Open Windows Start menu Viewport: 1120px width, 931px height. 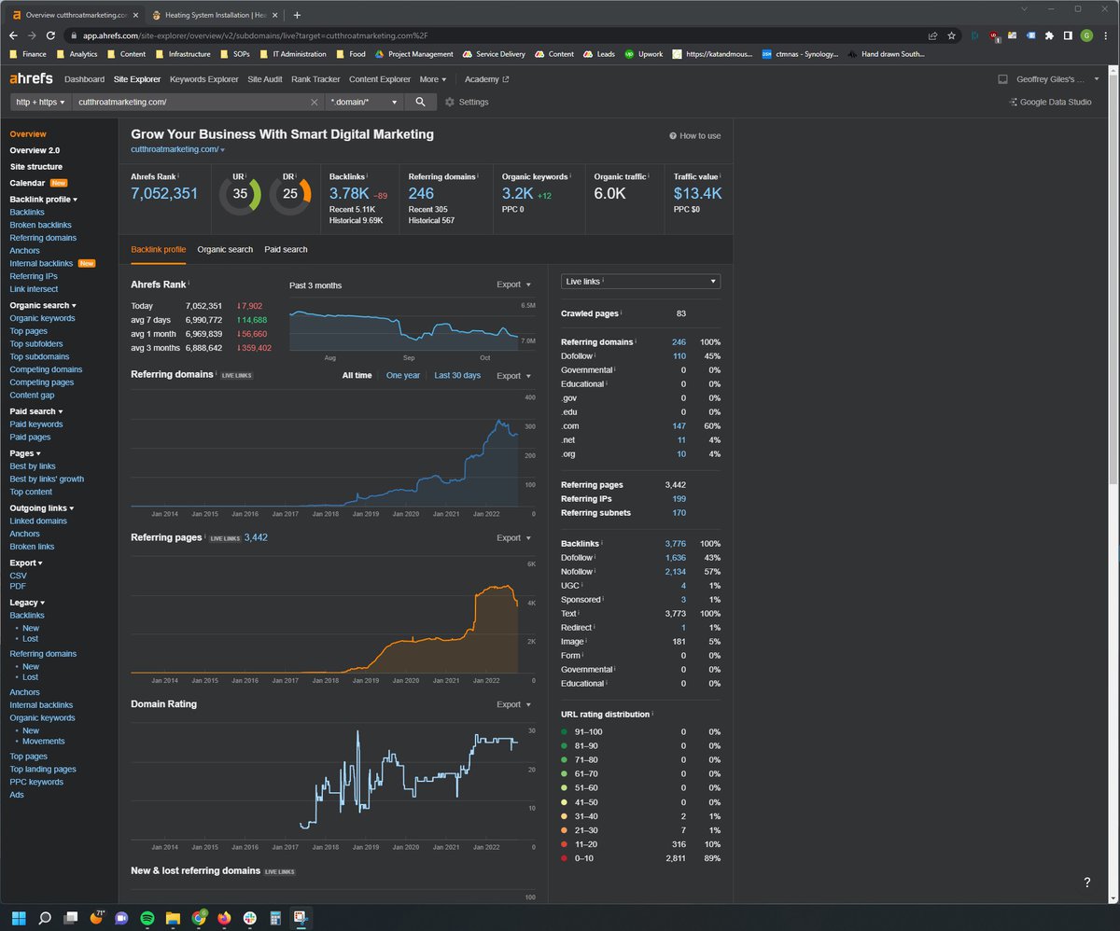[x=18, y=918]
